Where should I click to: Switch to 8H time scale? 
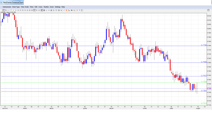tap(32, 10)
